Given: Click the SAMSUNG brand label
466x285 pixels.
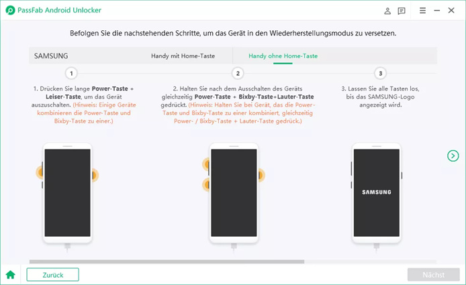Looking at the screenshot, I should (51, 56).
